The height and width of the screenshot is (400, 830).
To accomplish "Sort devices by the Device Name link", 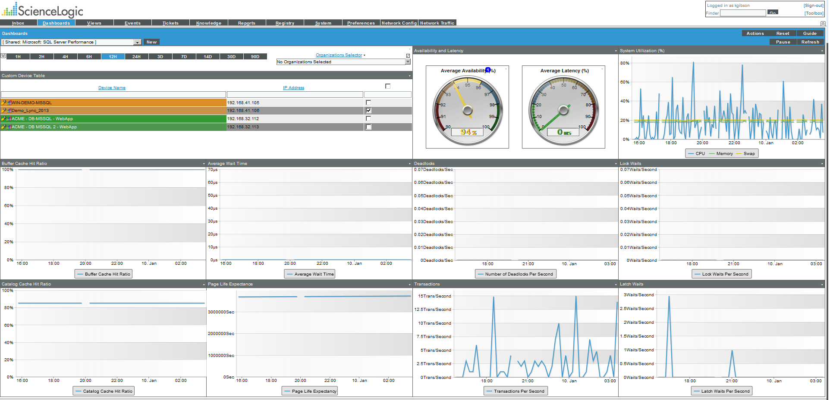I will (x=112, y=87).
